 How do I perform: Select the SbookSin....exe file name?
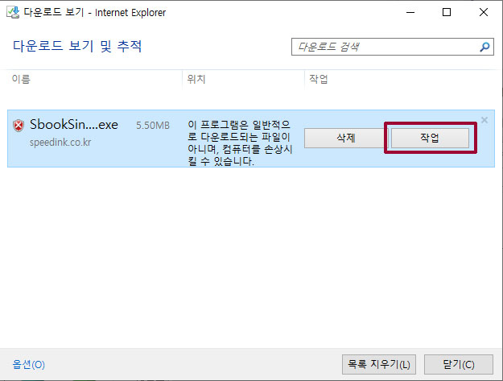click(73, 125)
